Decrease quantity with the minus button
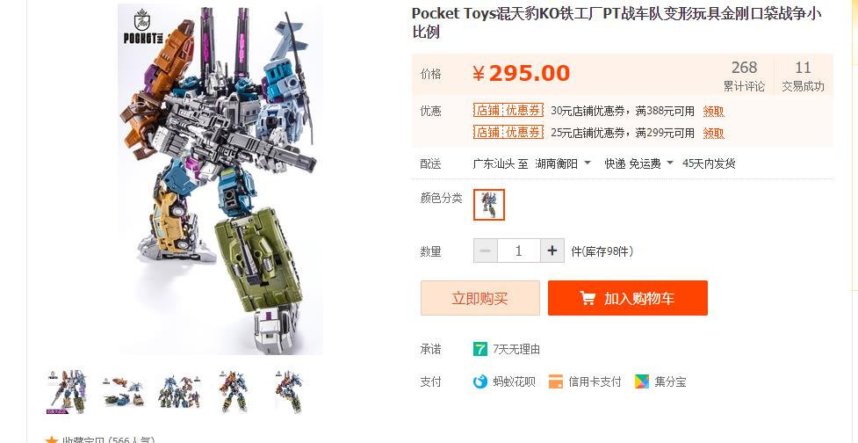This screenshot has width=858, height=443. pos(486,251)
